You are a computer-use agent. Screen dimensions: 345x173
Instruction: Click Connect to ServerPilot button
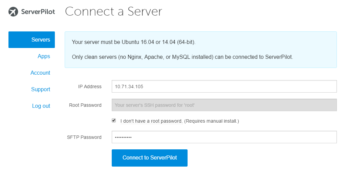[x=150, y=158]
